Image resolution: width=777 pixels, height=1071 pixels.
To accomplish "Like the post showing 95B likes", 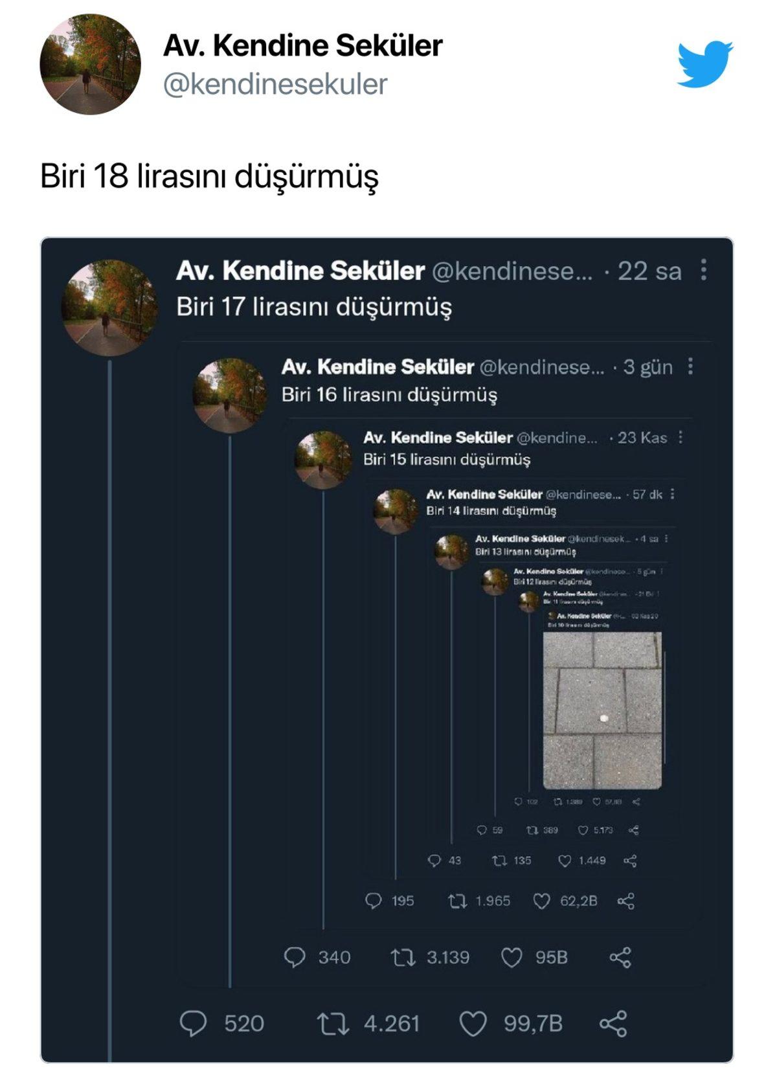I will pyautogui.click(x=512, y=957).
